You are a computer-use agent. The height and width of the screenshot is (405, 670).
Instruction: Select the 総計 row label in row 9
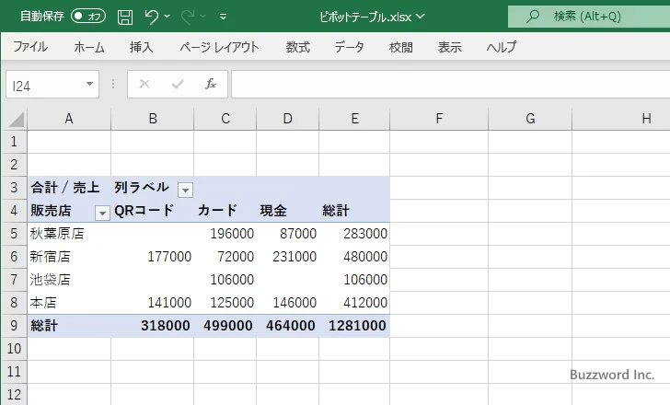(x=69, y=326)
